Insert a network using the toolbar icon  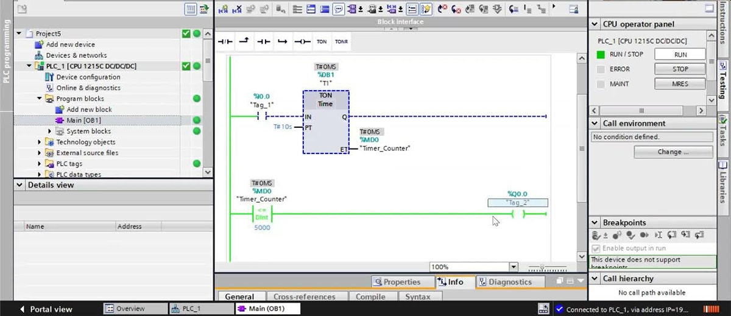(x=223, y=9)
